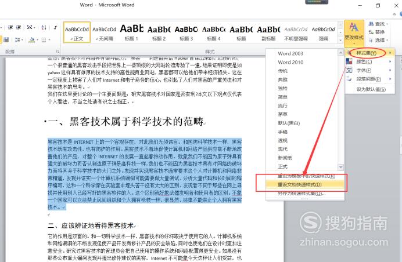Open the 查找 dropdown arrow

[387, 24]
